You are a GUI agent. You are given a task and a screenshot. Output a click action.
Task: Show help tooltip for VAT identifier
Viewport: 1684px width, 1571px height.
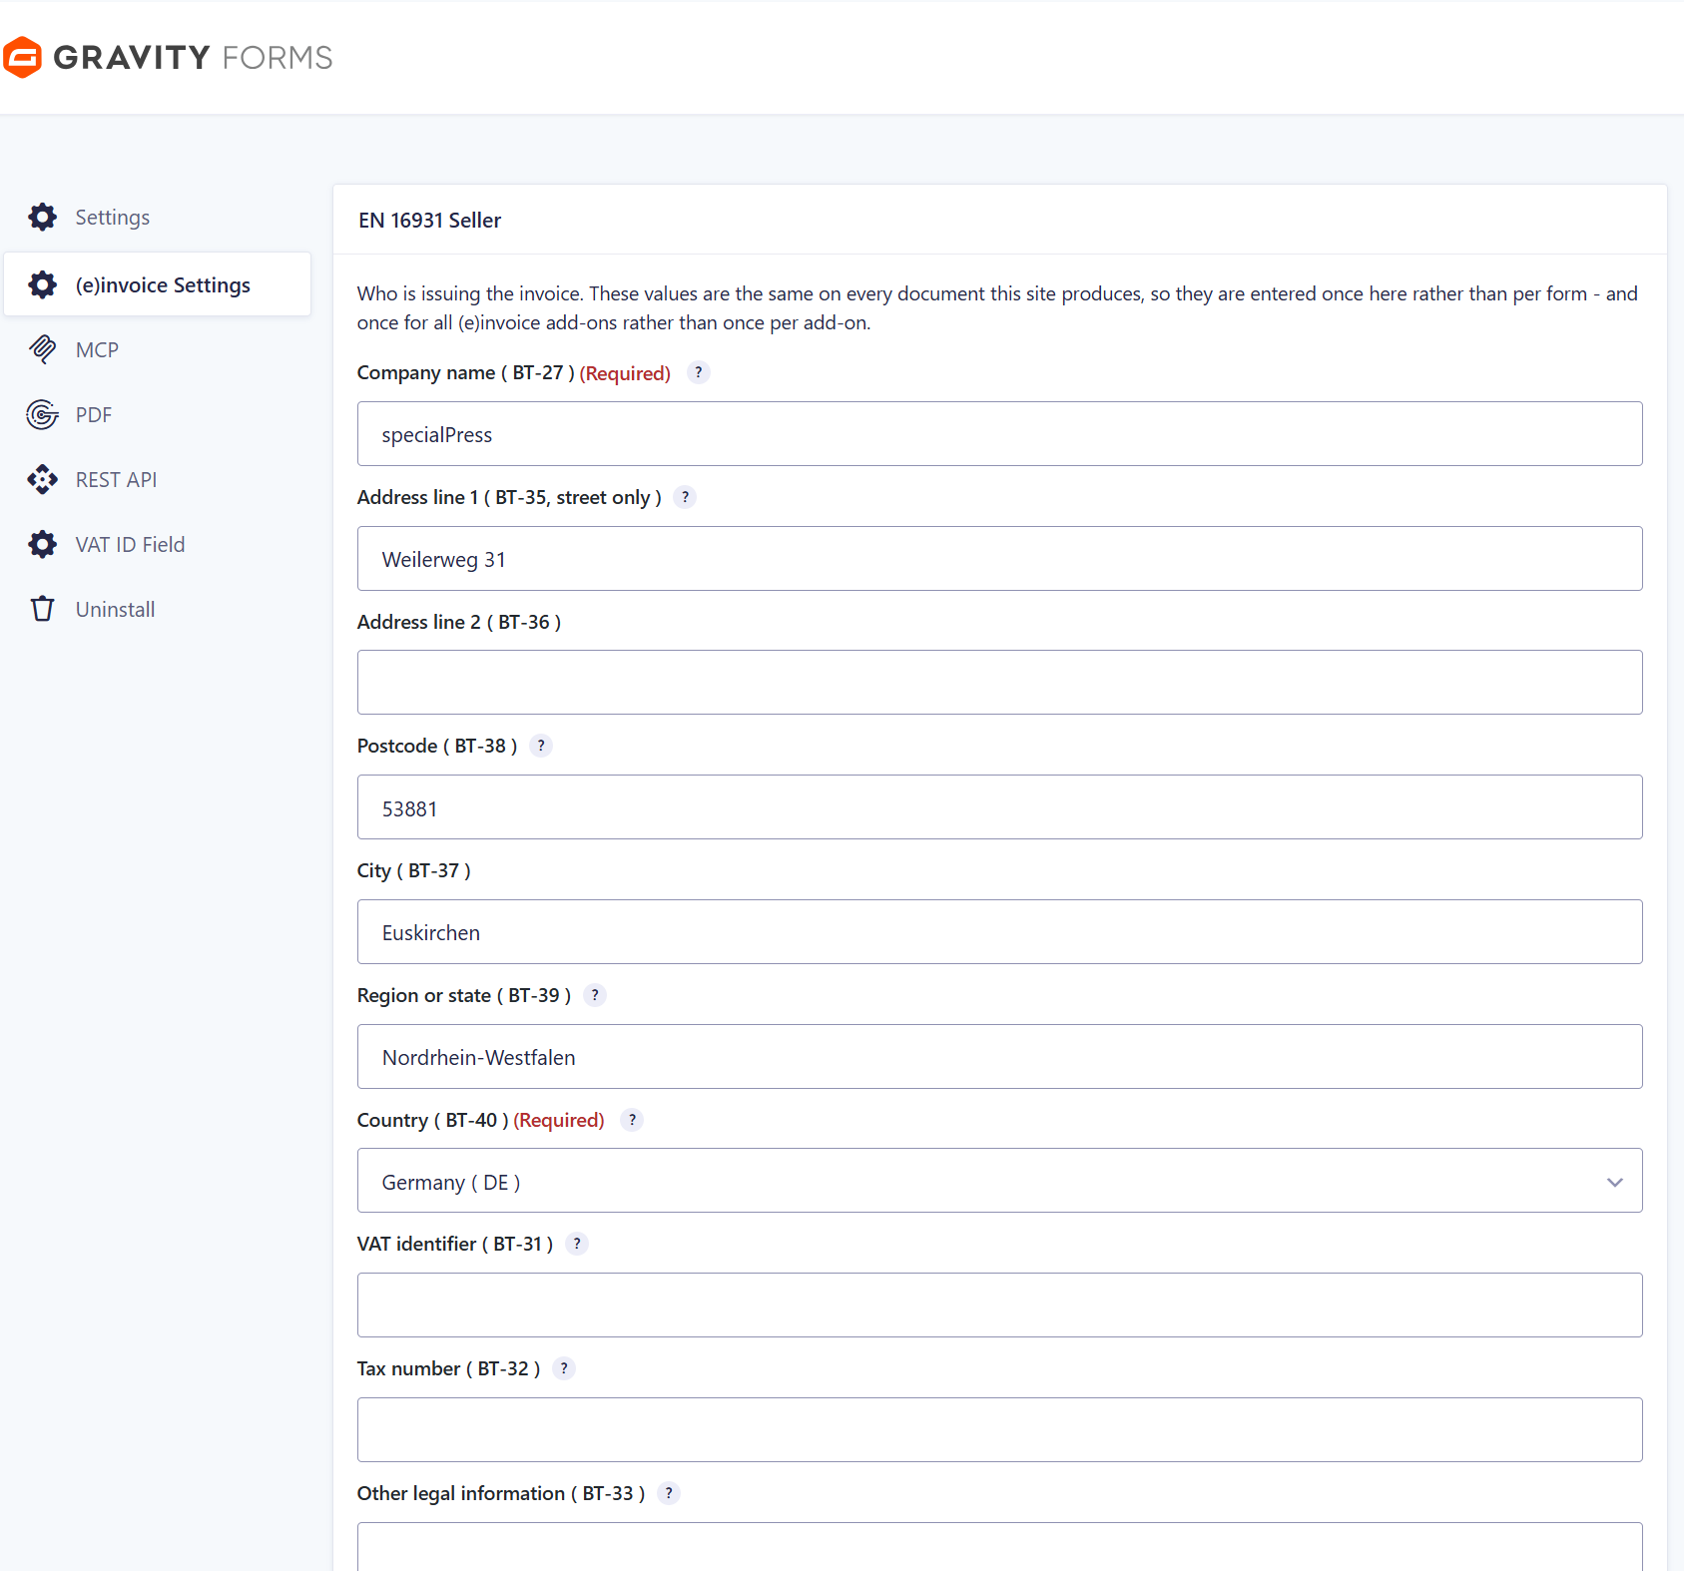coord(577,1244)
